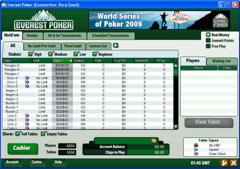Toggle the Beginner stakes checkbox
Image resolution: width=240 pixels, height=169 pixels.
95,54
